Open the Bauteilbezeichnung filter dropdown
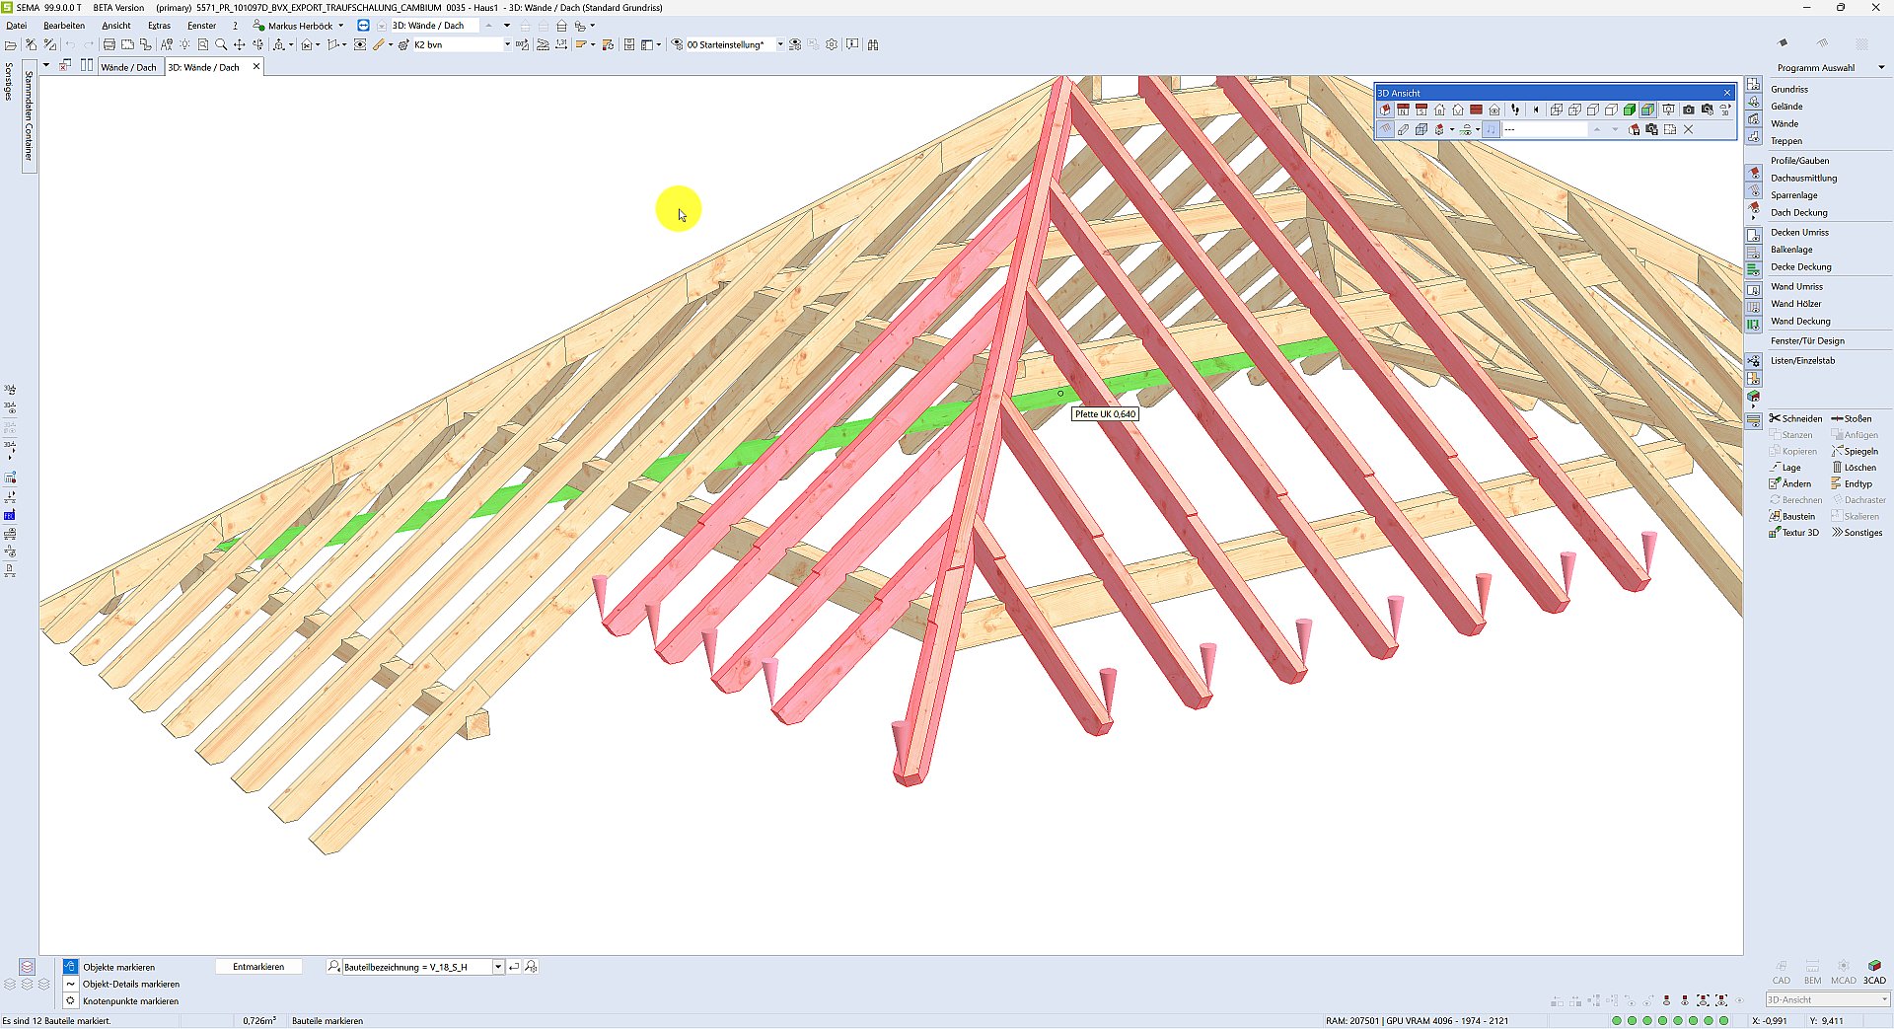 point(498,967)
